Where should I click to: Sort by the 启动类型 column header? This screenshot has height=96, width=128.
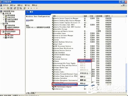100,16
